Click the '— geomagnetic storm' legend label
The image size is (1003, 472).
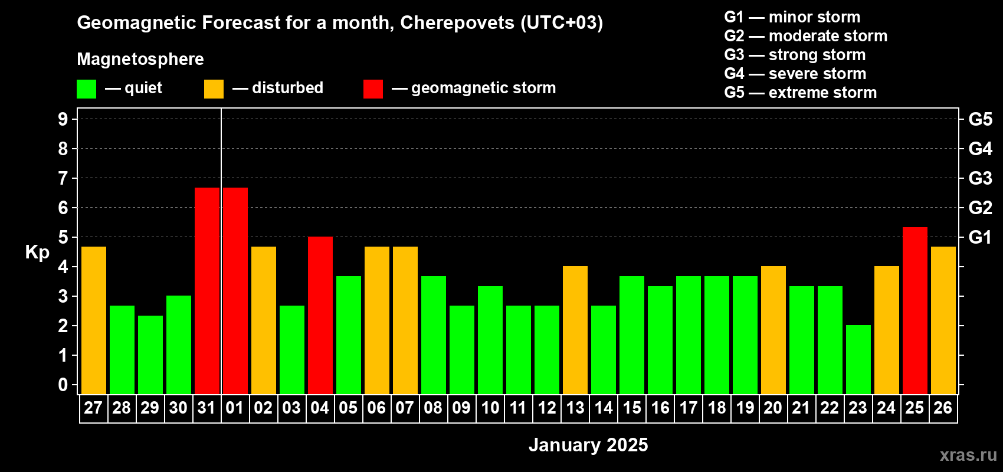tap(474, 88)
